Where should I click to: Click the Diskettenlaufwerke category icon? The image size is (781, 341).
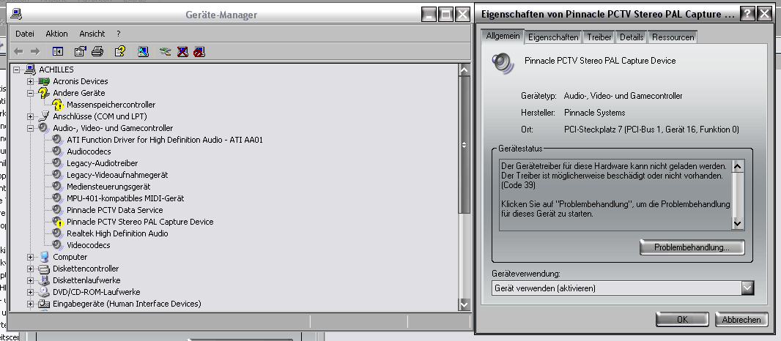(x=45, y=280)
